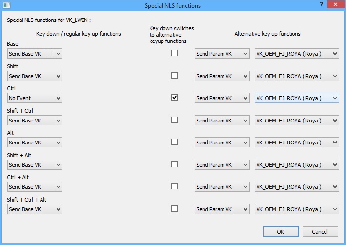Screen dimensions: 346x245
Task: Open the Base key down function dropdown
Action: pos(35,54)
